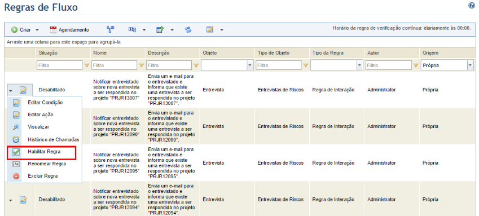Click the magnifier icon beside Visualizar
This screenshot has height=216, width=479.
coord(16,127)
